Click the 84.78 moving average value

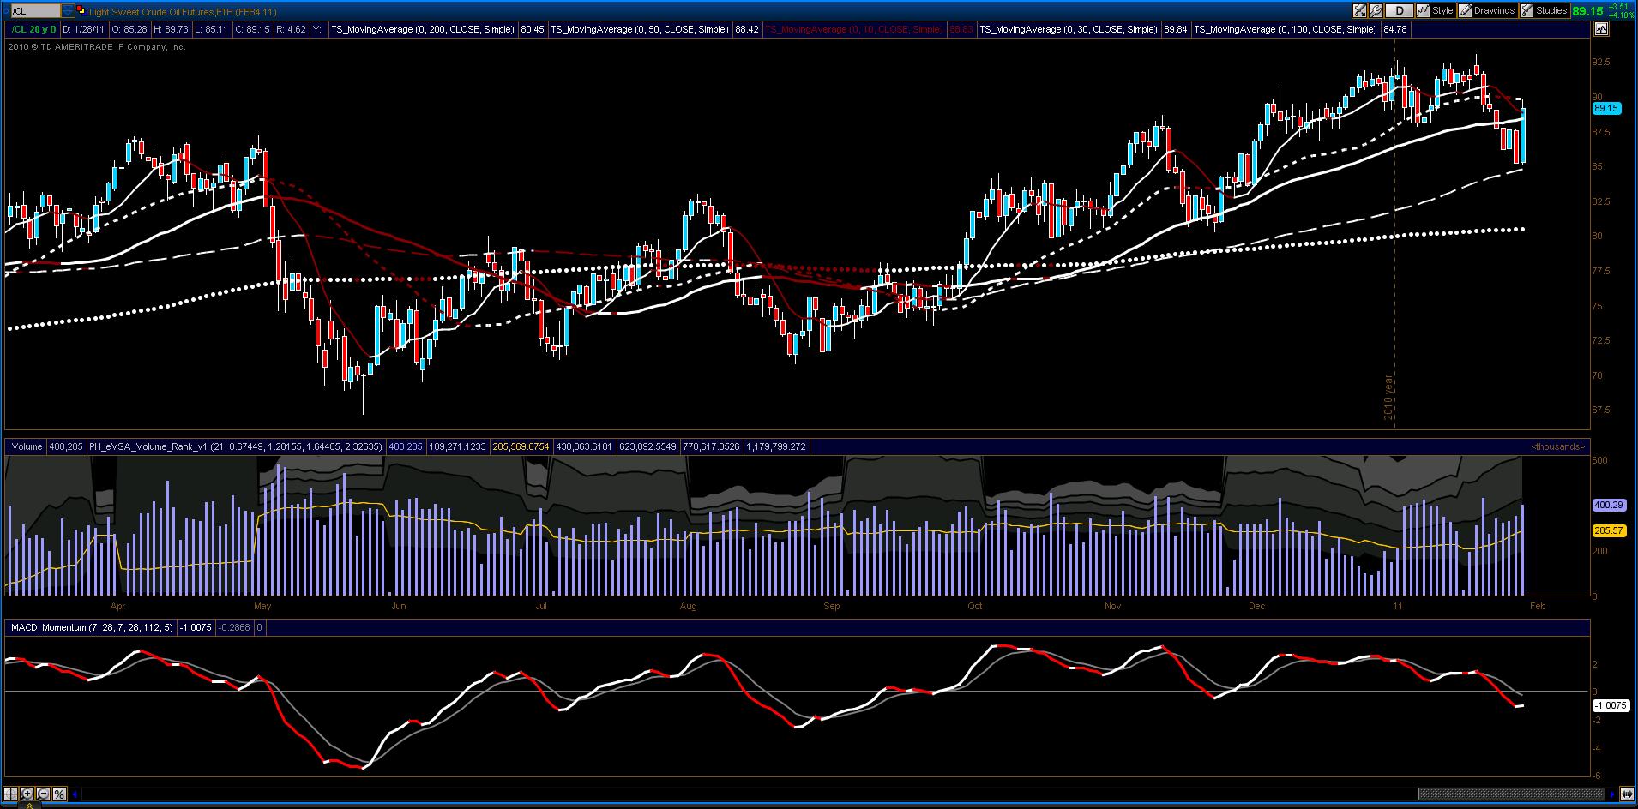point(1395,29)
